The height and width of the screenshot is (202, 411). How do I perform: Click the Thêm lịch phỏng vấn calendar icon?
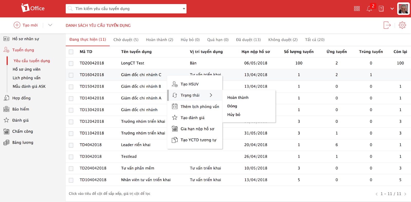[175, 106]
